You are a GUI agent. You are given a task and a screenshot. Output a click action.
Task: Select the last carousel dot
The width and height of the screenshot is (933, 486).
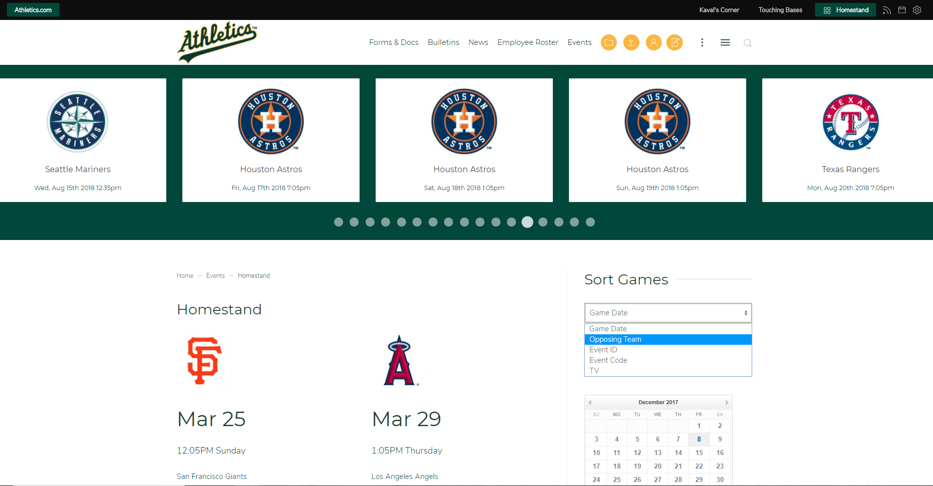click(x=590, y=222)
